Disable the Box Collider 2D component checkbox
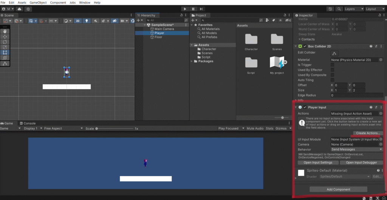This screenshot has width=387, height=200. pyautogui.click(x=305, y=46)
